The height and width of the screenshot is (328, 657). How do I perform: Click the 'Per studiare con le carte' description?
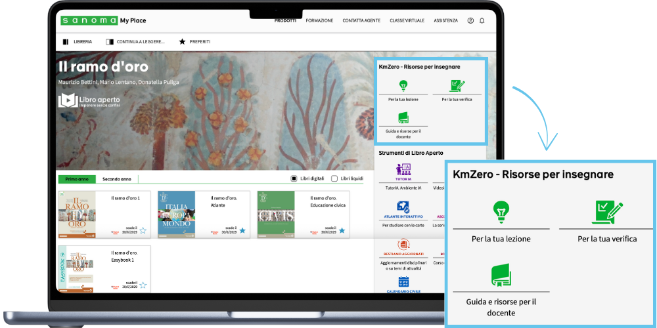click(403, 225)
